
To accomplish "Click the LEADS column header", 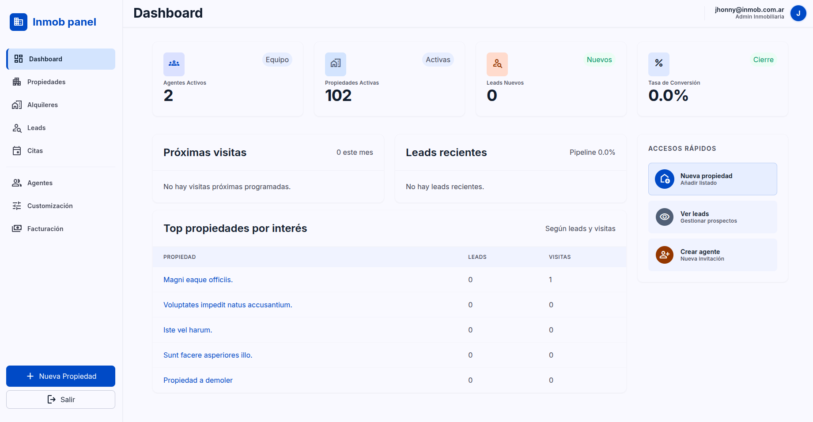I will pos(477,257).
